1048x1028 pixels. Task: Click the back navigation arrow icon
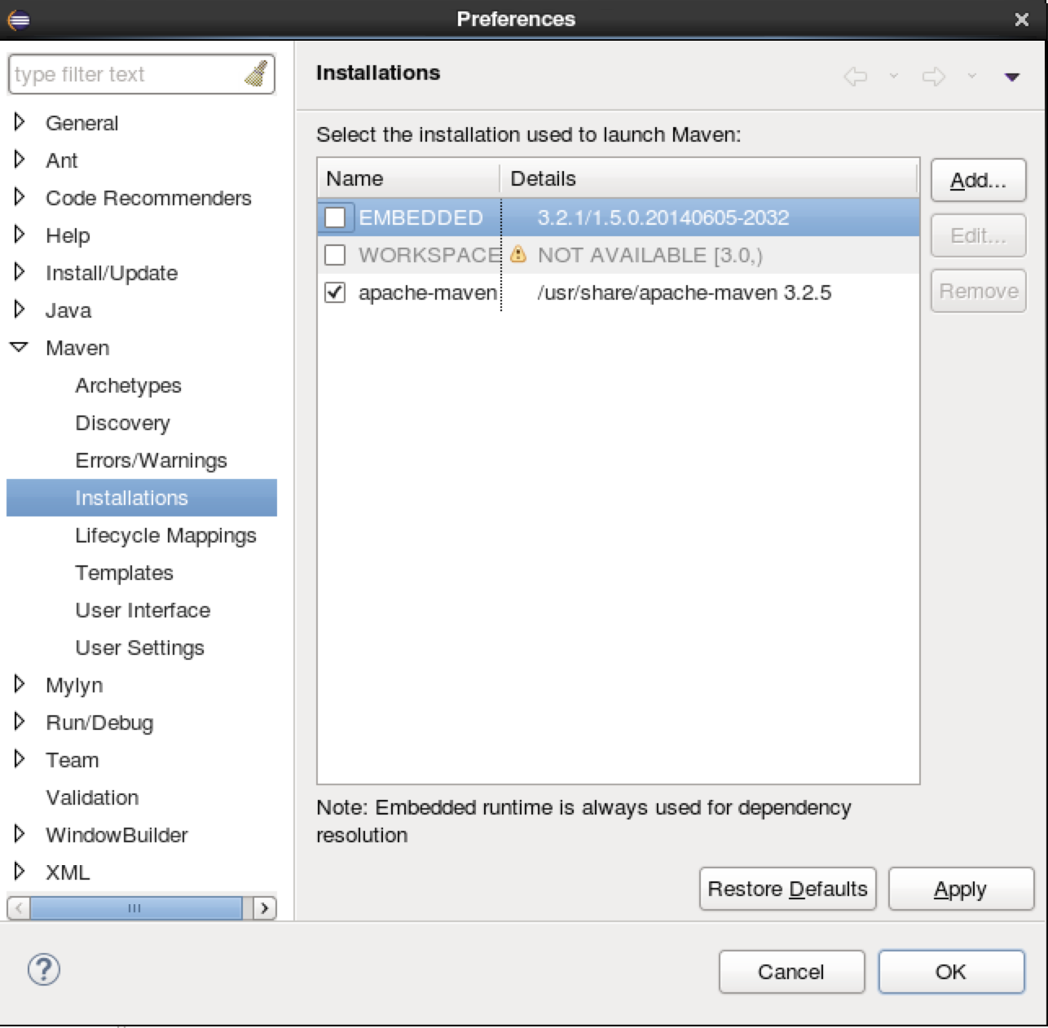click(x=855, y=77)
